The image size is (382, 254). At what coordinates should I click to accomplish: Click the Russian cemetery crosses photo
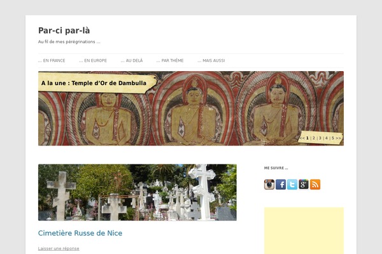138,192
